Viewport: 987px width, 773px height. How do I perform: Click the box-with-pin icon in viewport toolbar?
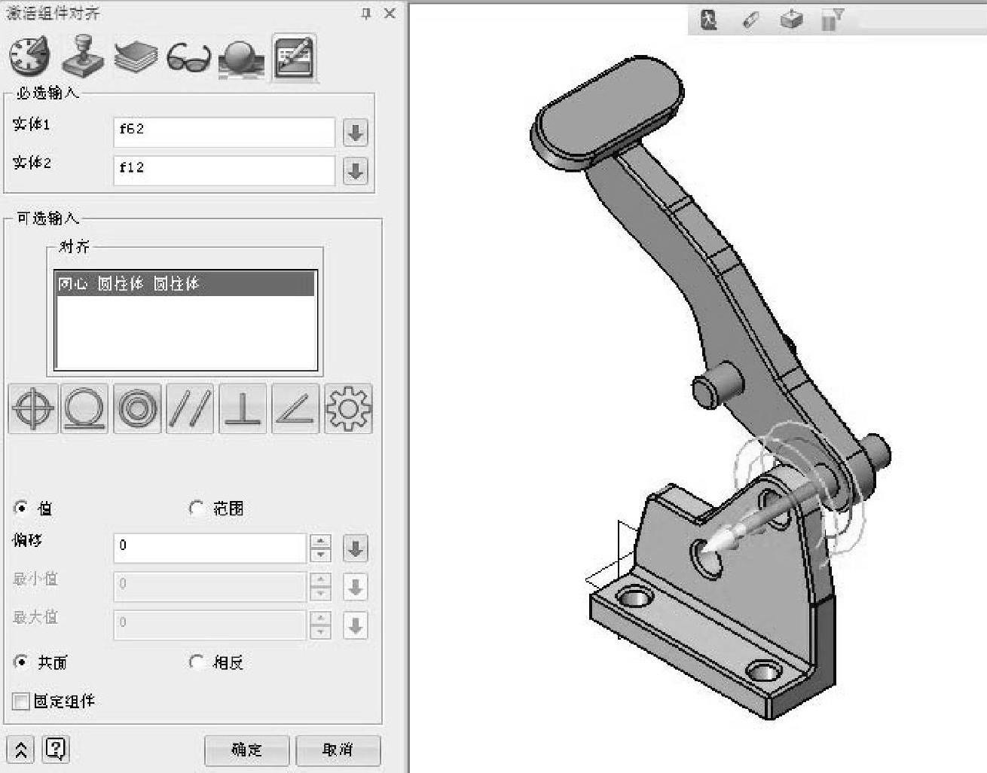(x=791, y=20)
